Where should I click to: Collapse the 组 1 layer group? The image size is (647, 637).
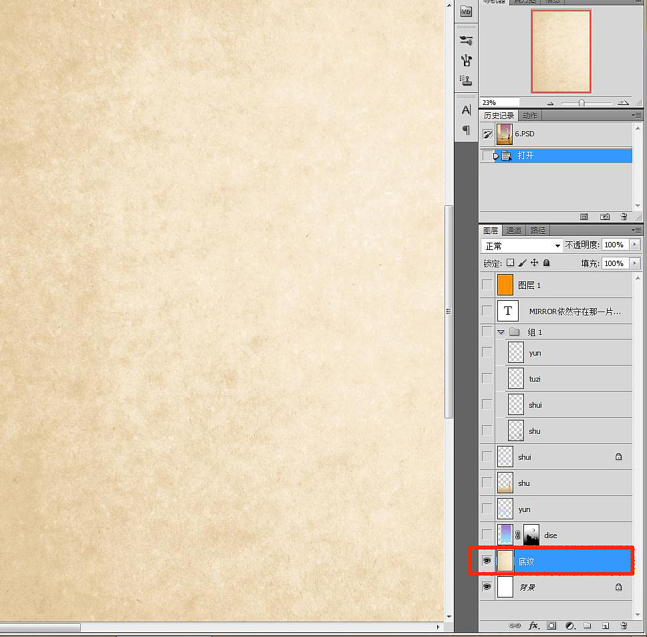[501, 332]
